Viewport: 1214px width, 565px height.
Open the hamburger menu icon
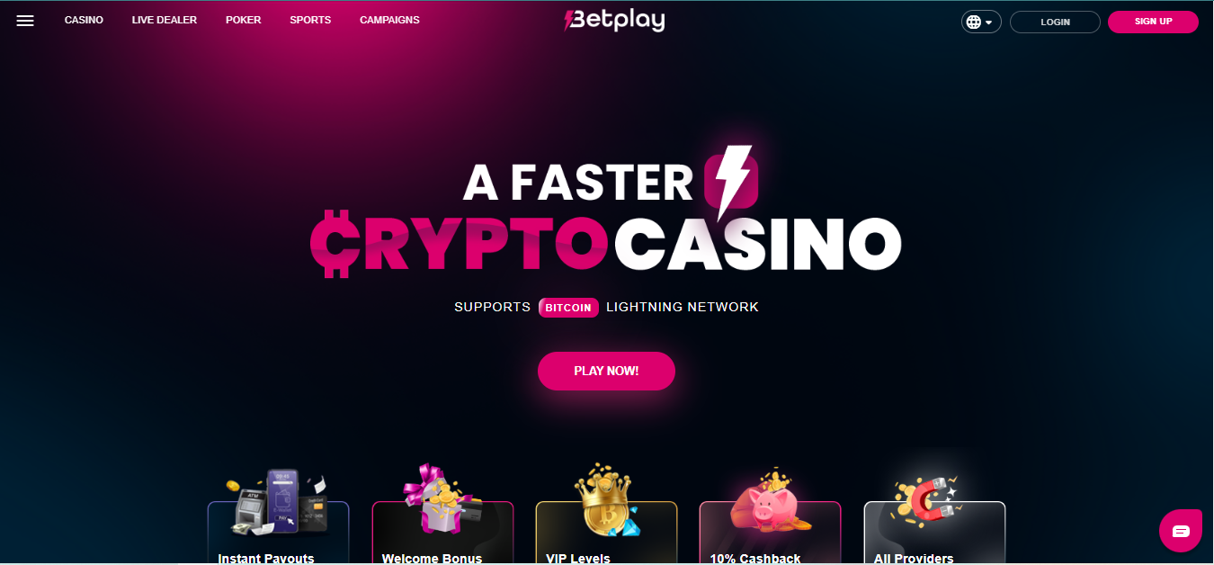(25, 21)
